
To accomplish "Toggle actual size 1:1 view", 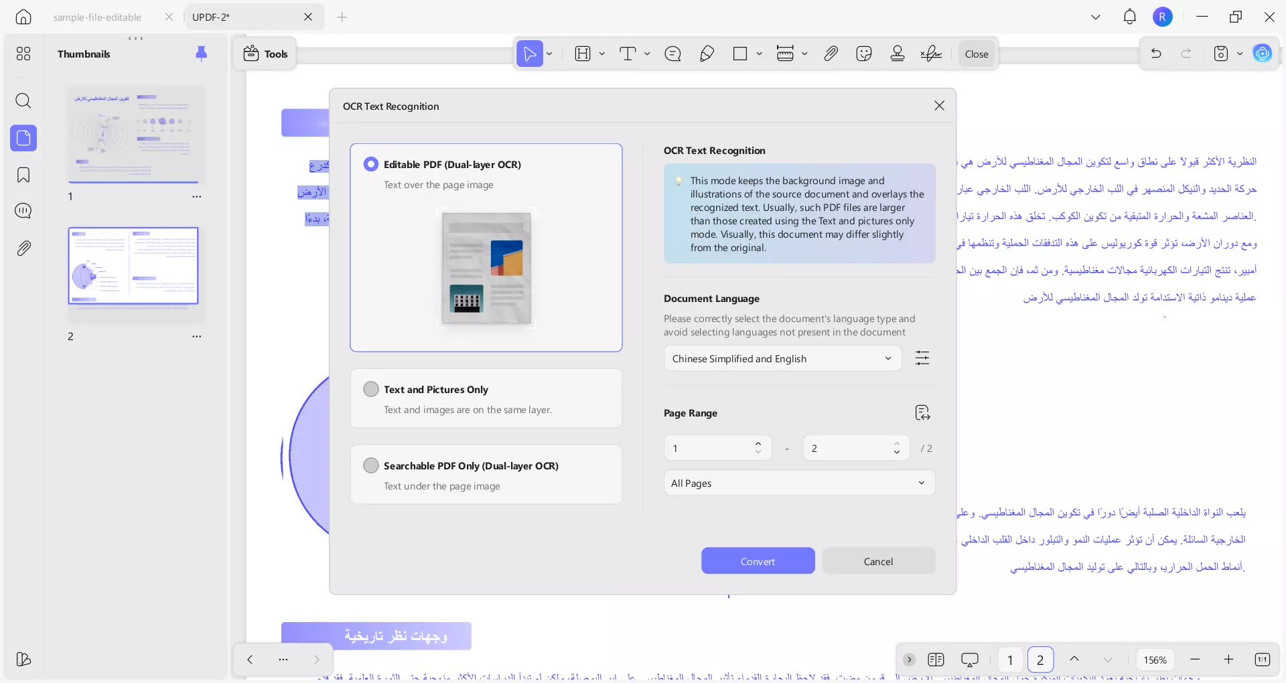I will pyautogui.click(x=1262, y=660).
